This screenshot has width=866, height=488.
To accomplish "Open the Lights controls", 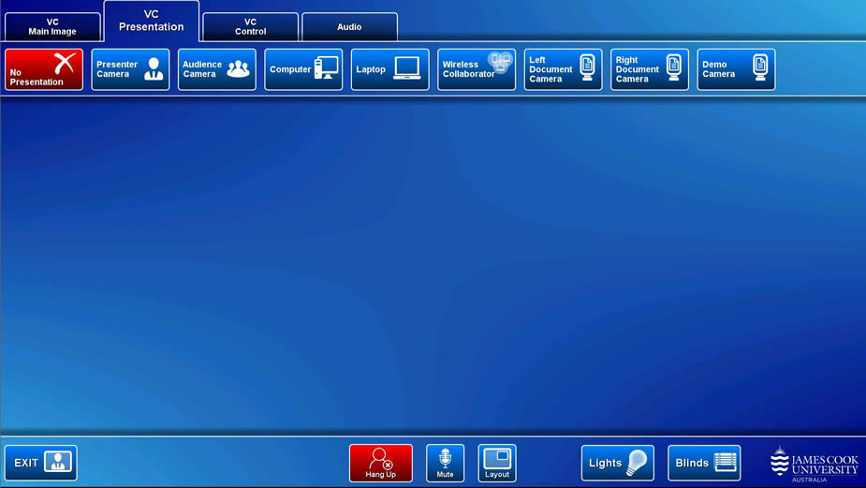I will click(618, 463).
